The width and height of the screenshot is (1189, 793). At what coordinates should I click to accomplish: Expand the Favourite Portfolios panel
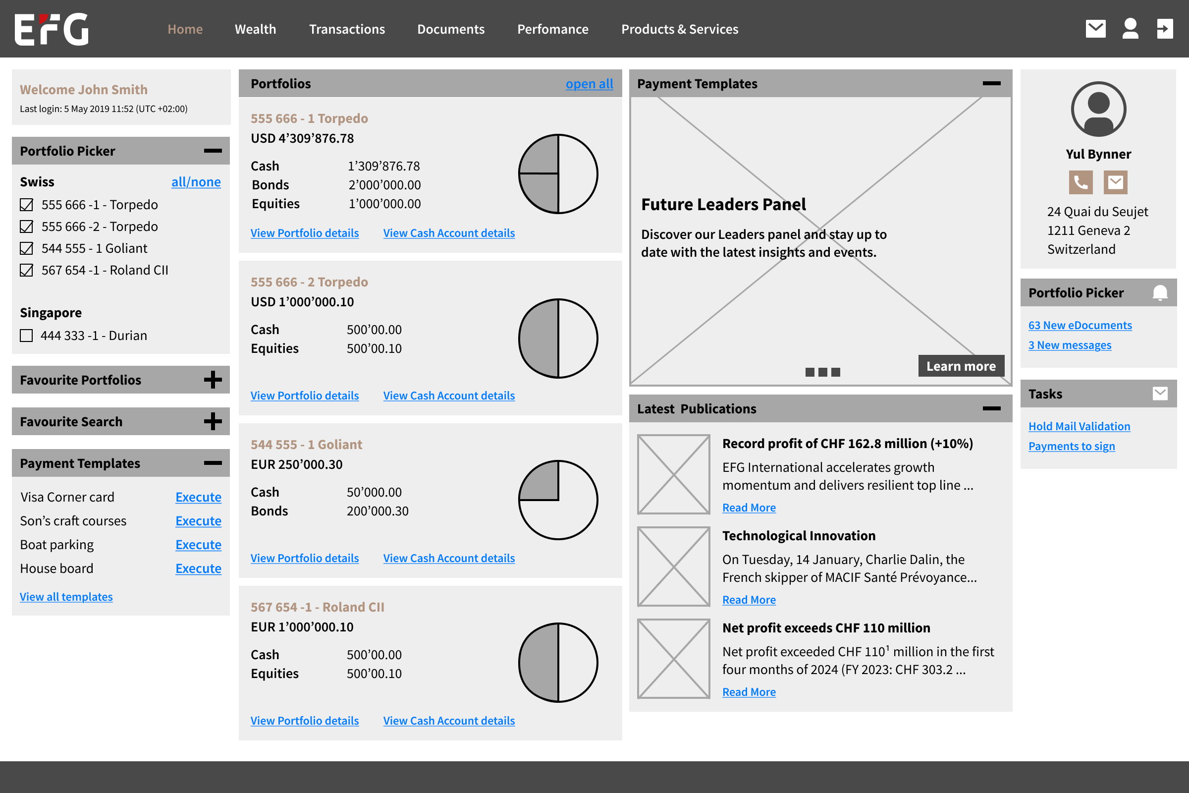[213, 380]
